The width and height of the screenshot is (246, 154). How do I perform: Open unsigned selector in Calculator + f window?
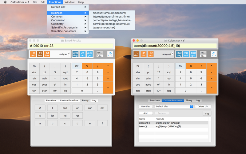(168, 54)
